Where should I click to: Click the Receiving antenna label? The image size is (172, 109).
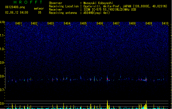[63, 13]
